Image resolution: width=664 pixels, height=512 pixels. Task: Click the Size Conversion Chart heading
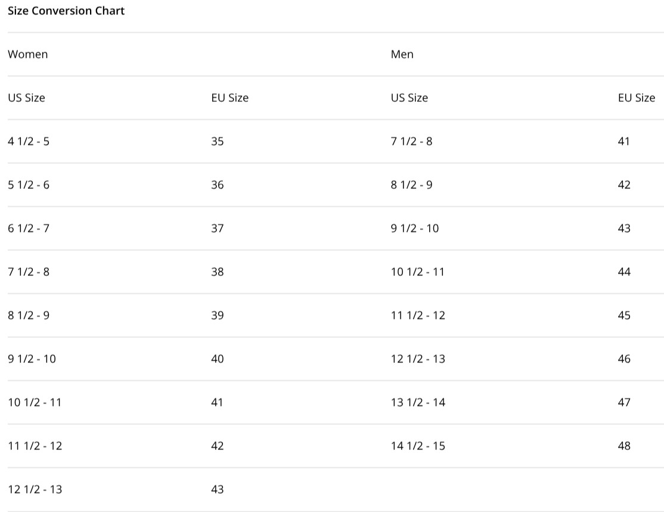pyautogui.click(x=66, y=11)
